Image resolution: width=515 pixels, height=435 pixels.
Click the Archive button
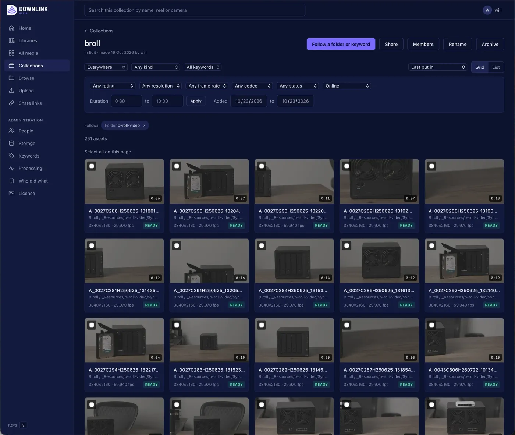490,44
